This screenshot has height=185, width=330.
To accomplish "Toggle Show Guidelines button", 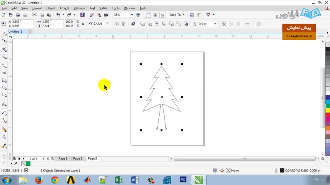I will pyautogui.click(x=162, y=15).
